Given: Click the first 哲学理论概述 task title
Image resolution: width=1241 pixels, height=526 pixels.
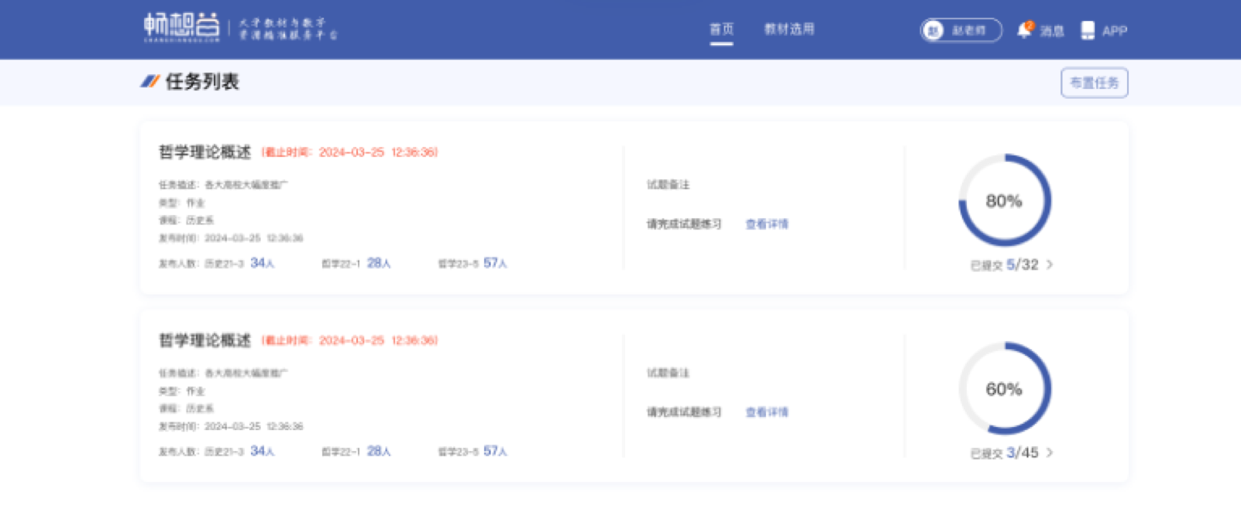Looking at the screenshot, I should point(205,152).
